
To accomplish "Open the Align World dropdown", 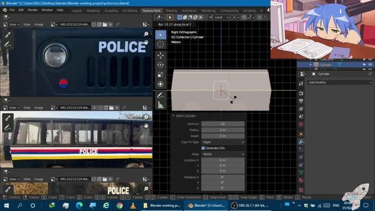I will tap(223, 154).
